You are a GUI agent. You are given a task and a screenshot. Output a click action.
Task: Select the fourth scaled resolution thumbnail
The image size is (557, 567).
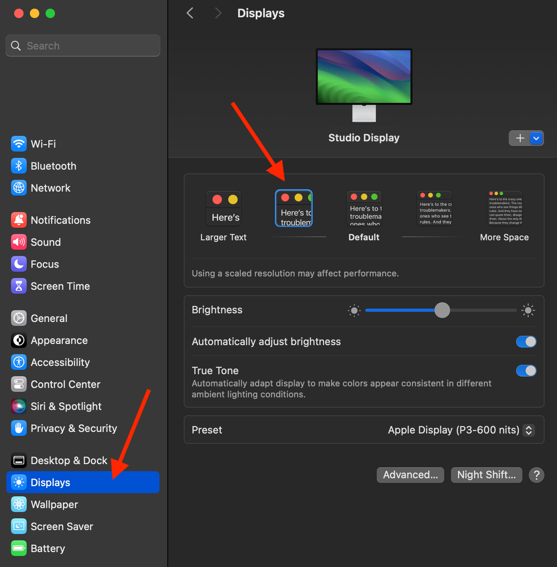[x=434, y=209]
